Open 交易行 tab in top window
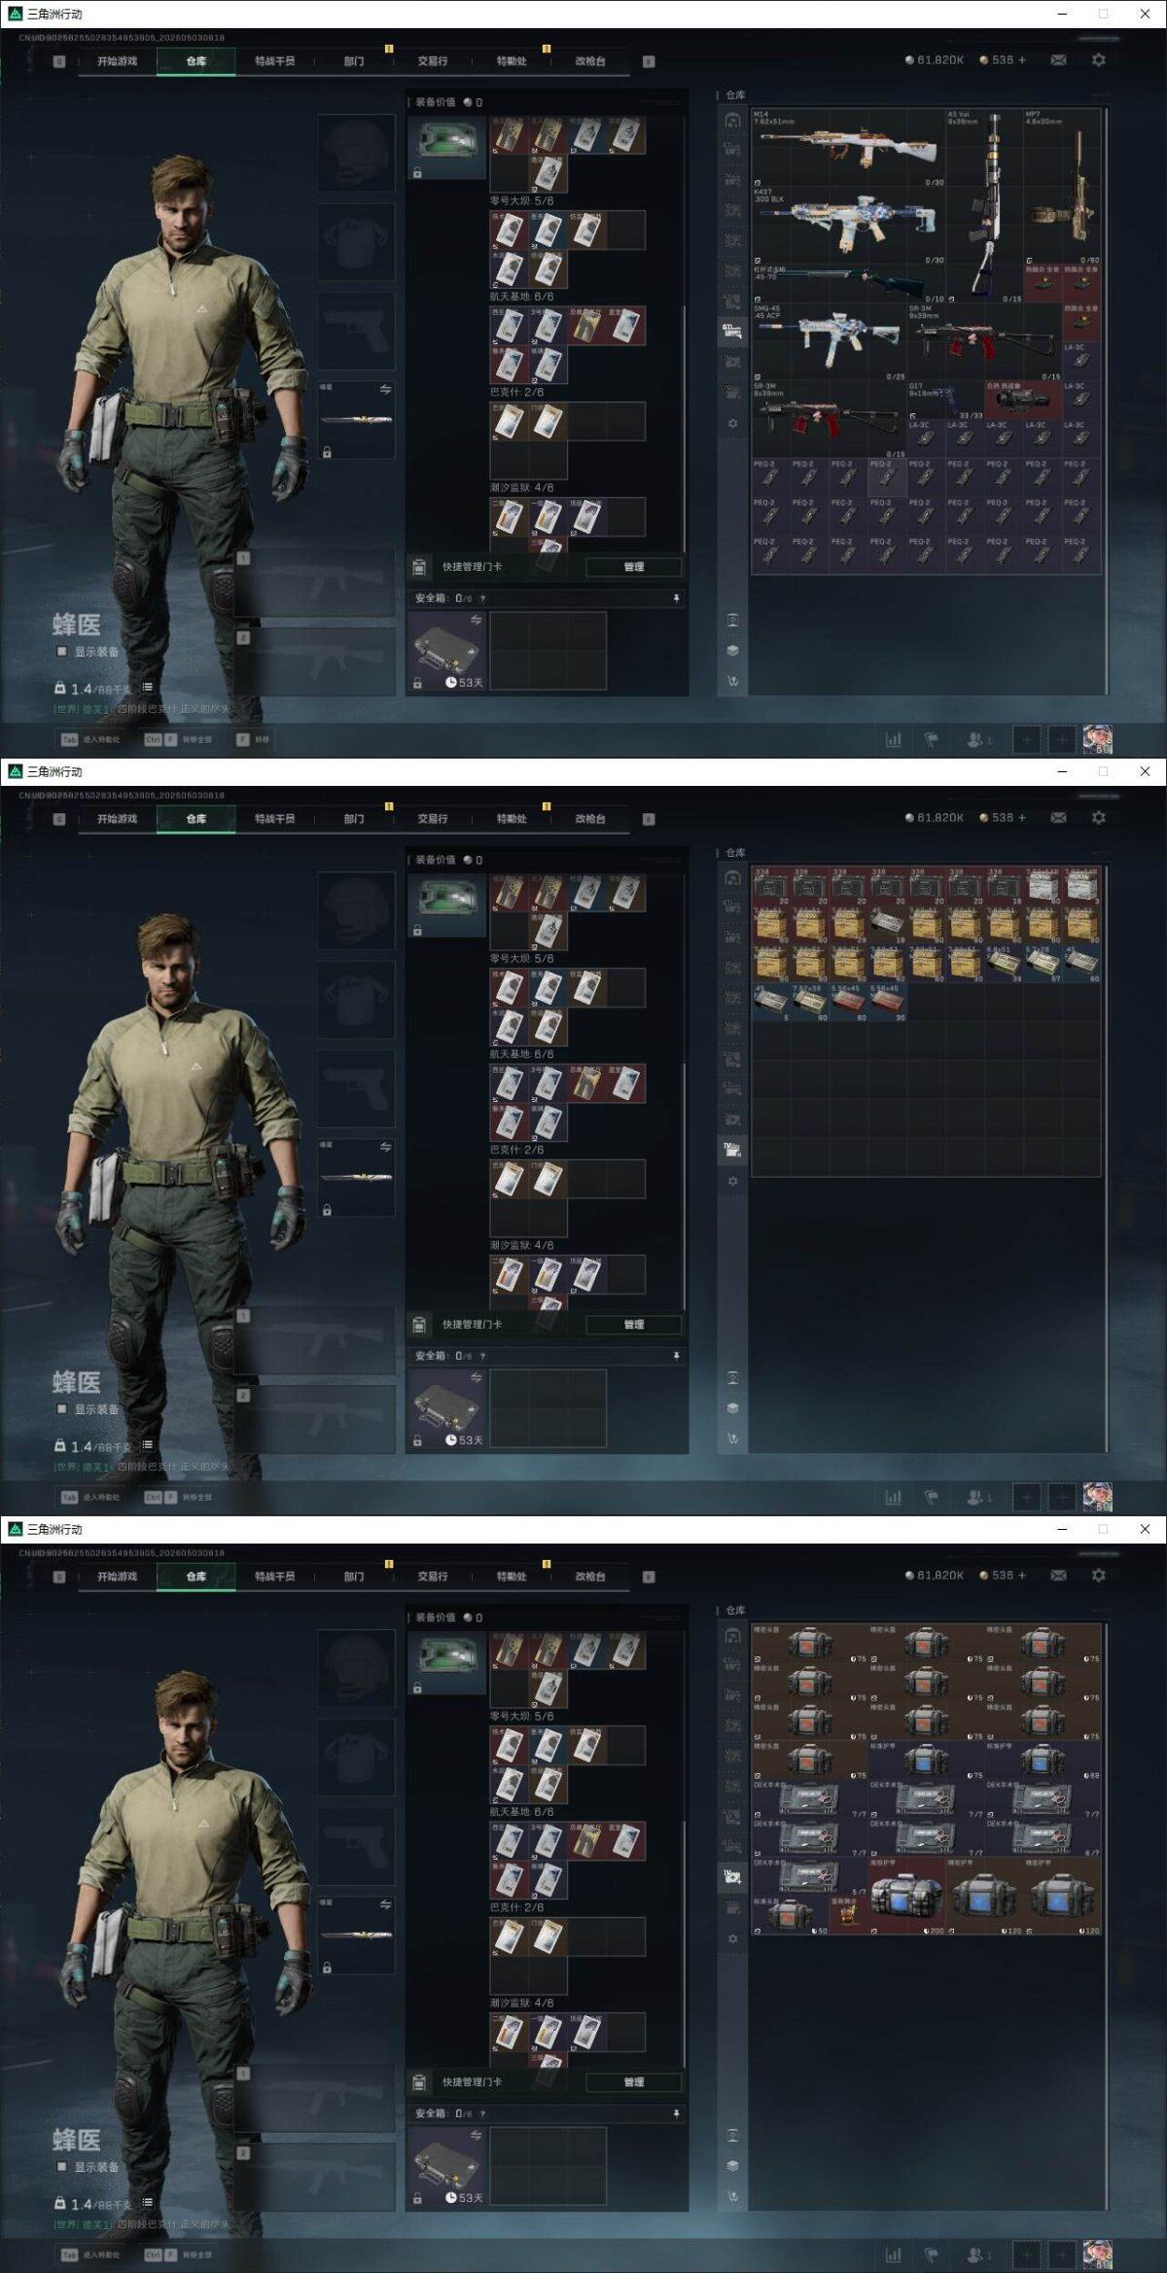Image resolution: width=1167 pixels, height=2273 pixels. 433,61
